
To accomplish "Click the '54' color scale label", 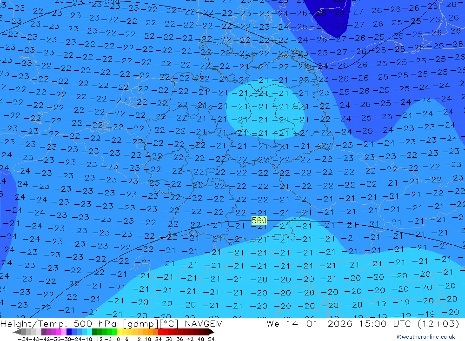I will 211,339.
